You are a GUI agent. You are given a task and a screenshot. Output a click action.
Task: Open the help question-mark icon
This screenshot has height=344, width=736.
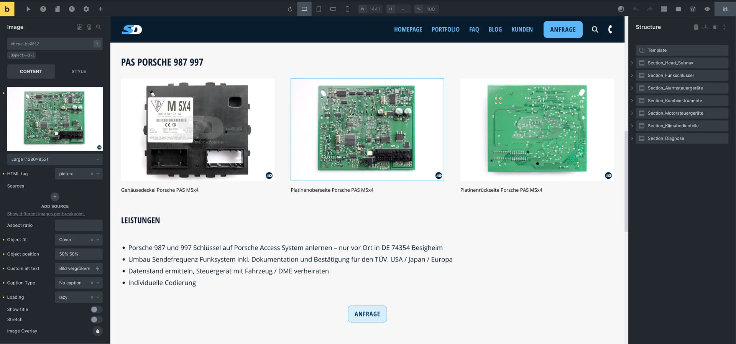(43, 9)
